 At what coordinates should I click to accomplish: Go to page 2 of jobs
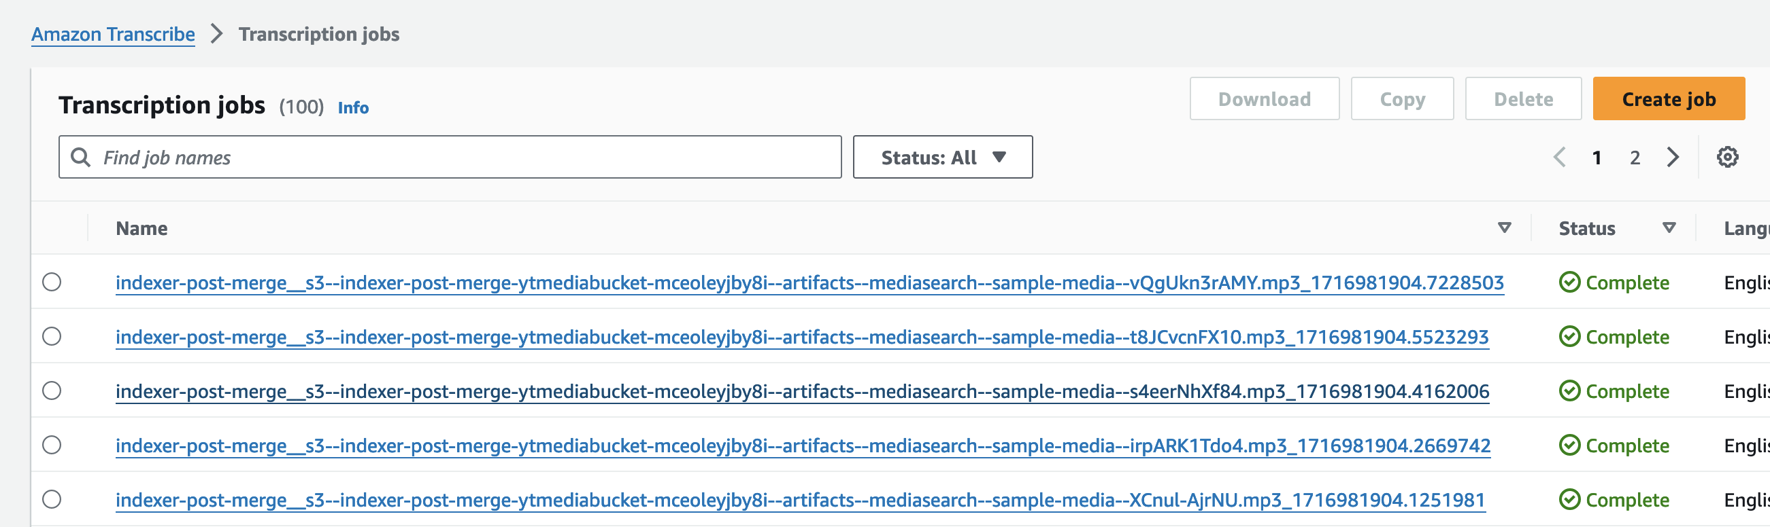[1635, 158]
